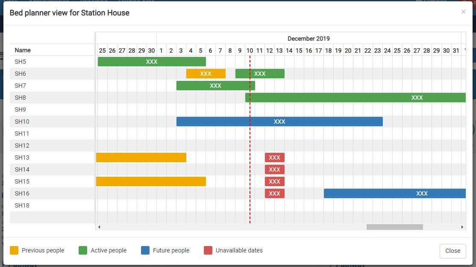Click the green Active people legend swatch
Viewport: 476px width, 267px height.
(83, 250)
